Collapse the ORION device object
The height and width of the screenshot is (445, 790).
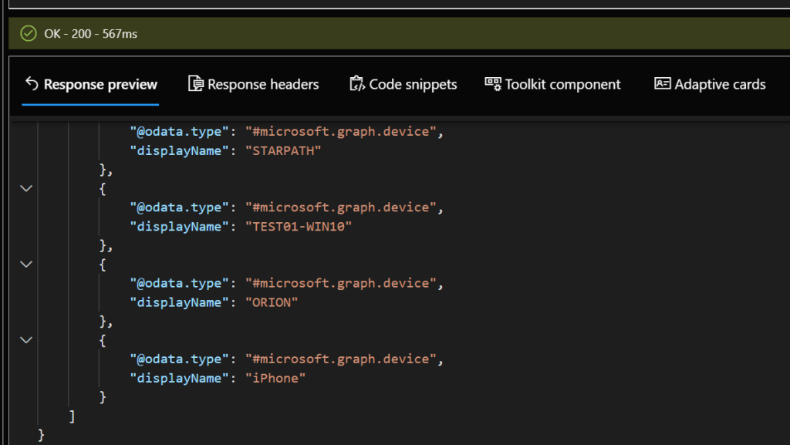pyautogui.click(x=26, y=264)
